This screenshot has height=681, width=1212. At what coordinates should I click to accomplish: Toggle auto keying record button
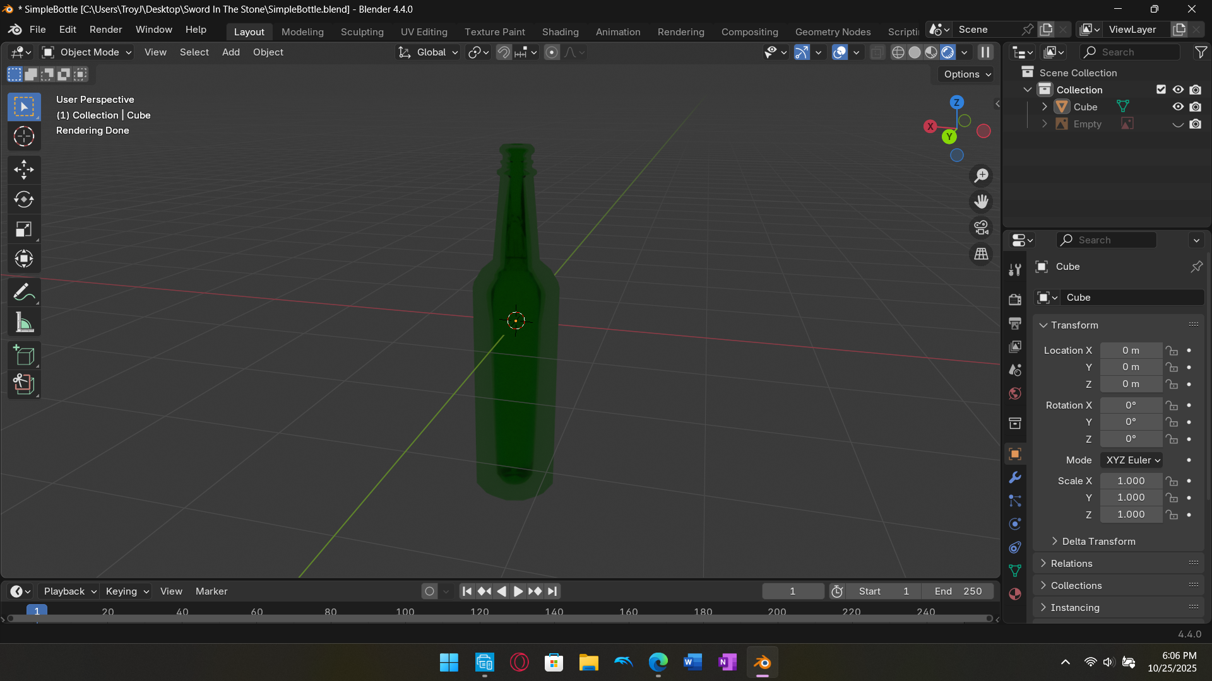429,591
